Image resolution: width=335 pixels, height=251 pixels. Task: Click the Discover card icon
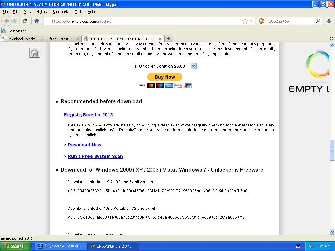[x=178, y=86]
